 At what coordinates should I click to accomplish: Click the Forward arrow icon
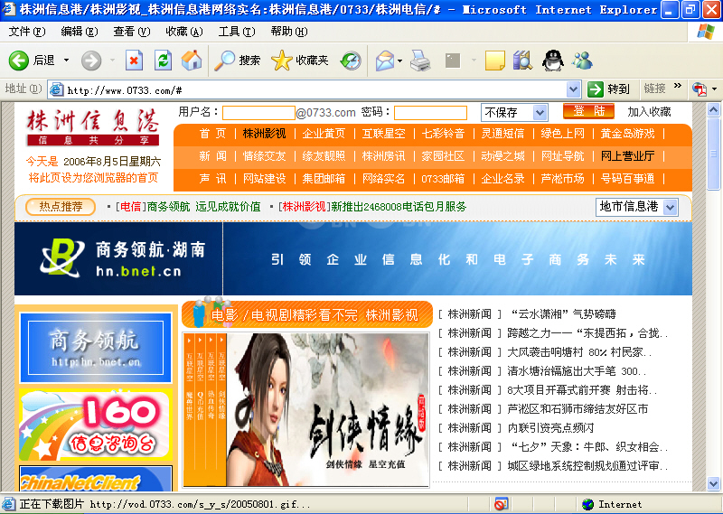91,61
